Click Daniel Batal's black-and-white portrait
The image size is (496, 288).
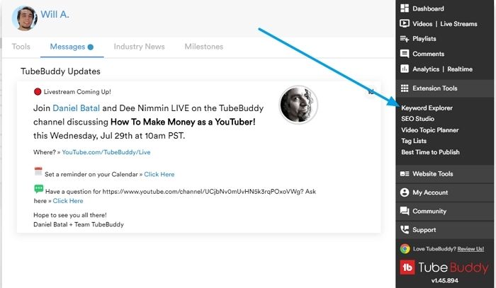298,105
